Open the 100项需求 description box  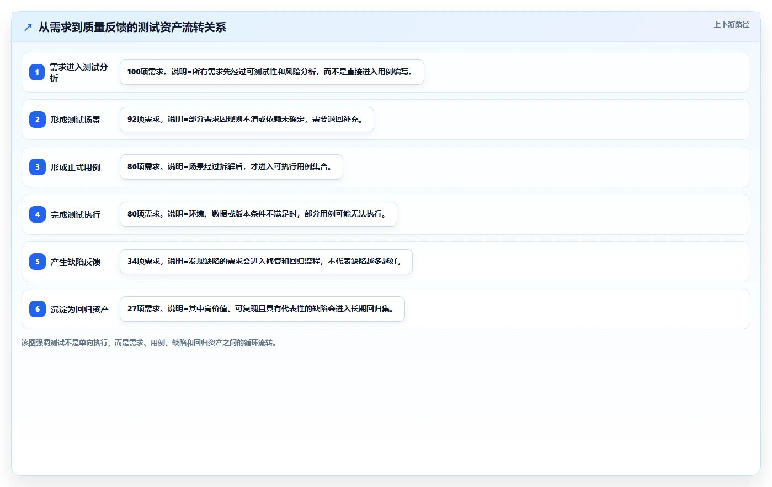click(272, 72)
